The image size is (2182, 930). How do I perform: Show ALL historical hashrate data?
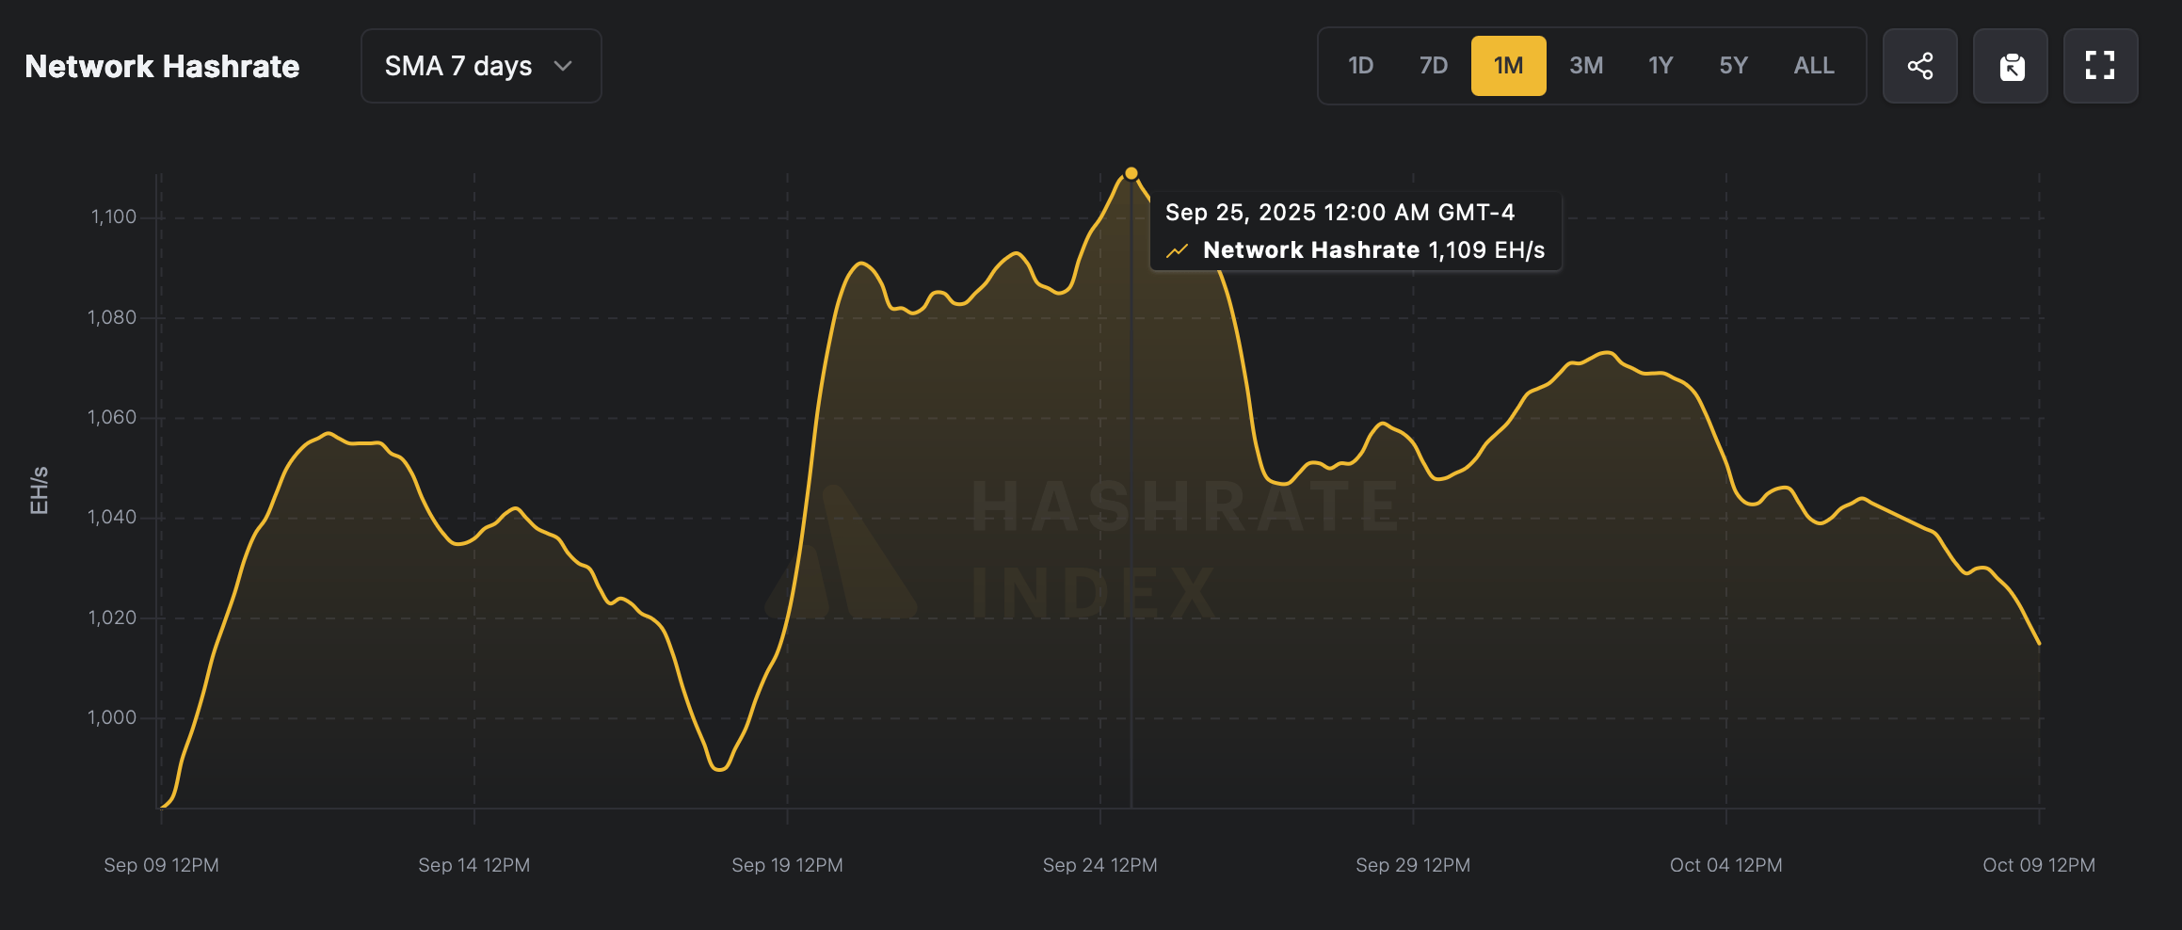coord(1813,66)
